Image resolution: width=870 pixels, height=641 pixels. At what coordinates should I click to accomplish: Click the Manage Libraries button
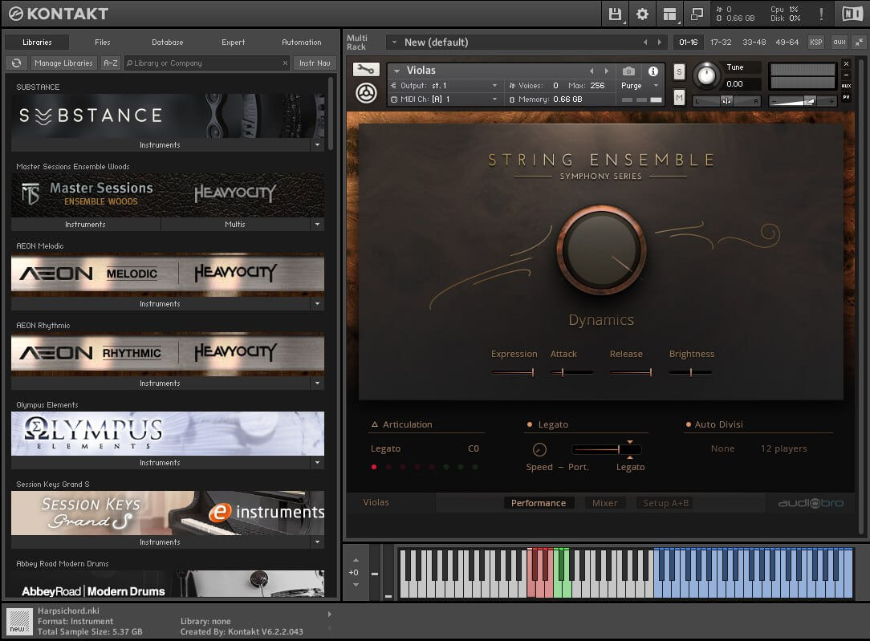pos(64,63)
